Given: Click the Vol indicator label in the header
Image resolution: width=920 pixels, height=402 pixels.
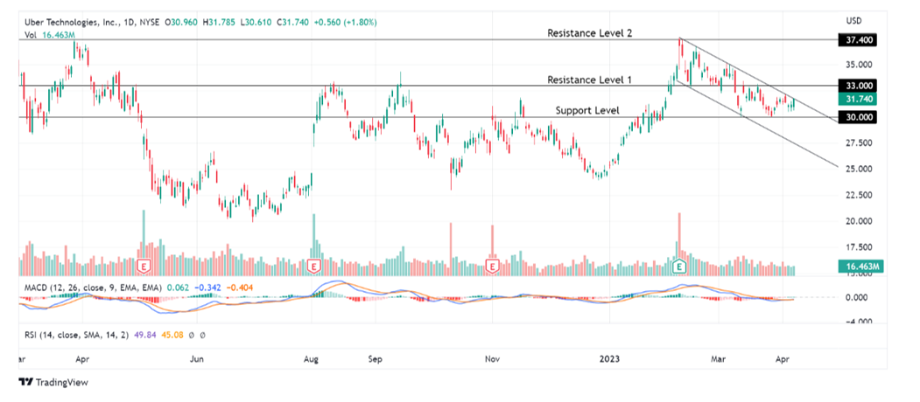Looking at the screenshot, I should (31, 35).
